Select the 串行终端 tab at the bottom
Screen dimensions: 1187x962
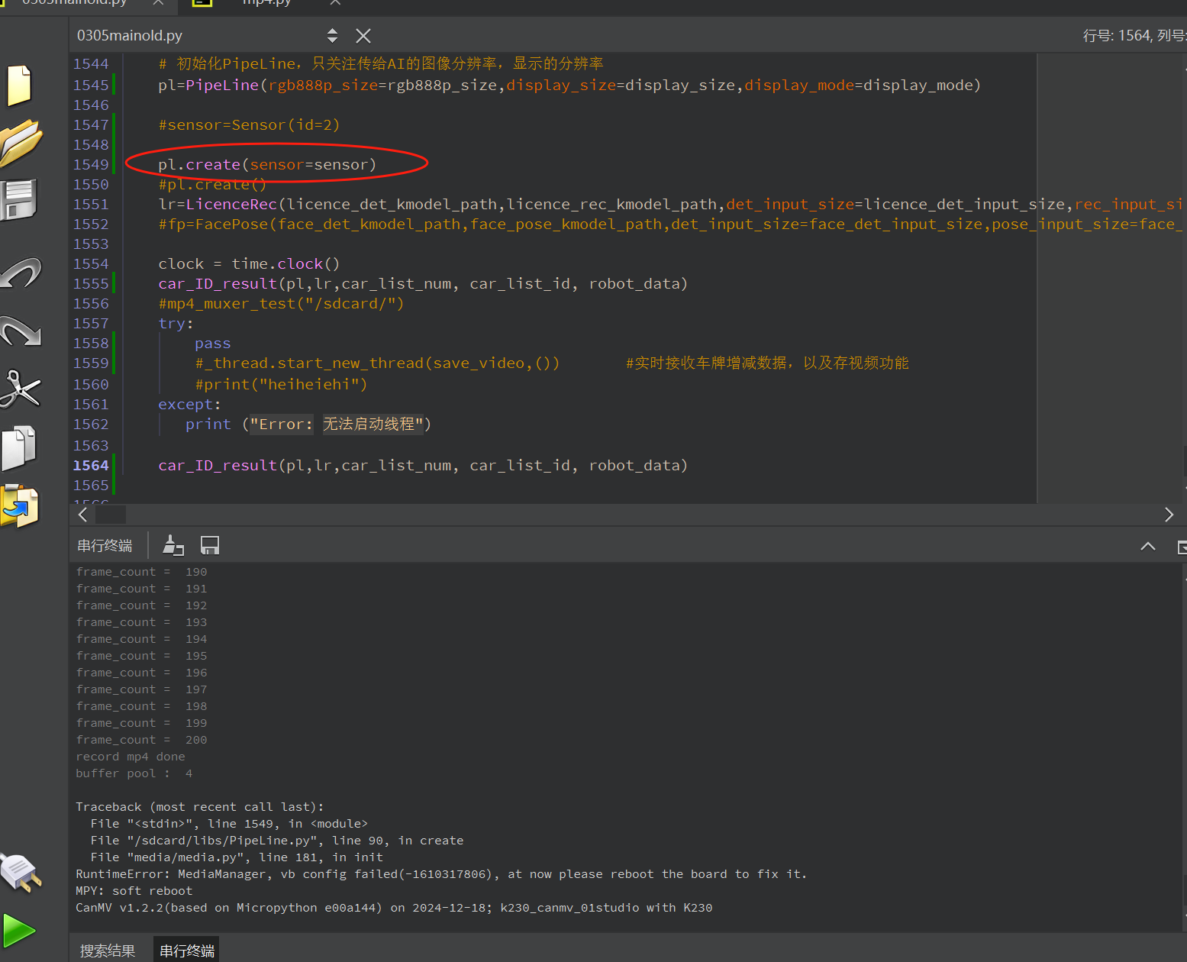coord(187,951)
